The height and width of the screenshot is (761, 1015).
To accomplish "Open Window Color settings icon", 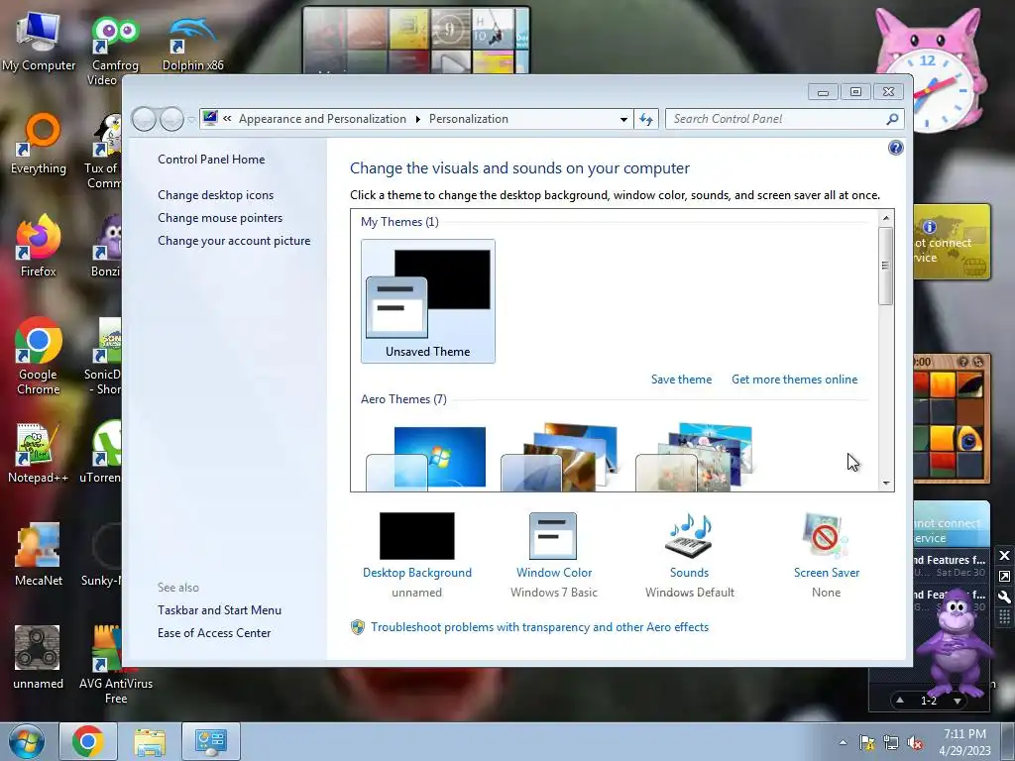I will [x=553, y=536].
